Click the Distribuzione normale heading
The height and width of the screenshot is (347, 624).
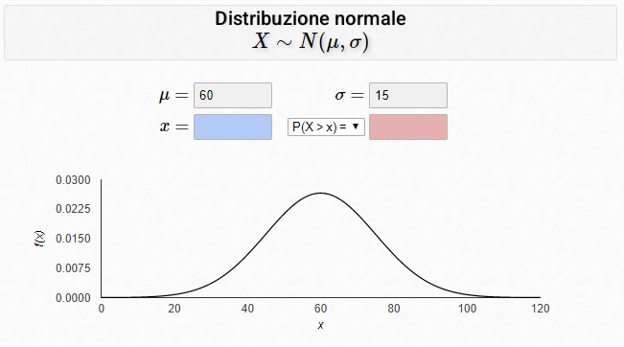click(x=311, y=18)
